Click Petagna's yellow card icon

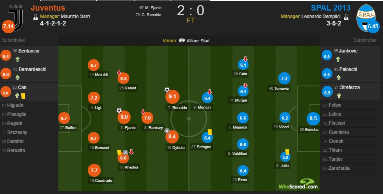point(210,132)
